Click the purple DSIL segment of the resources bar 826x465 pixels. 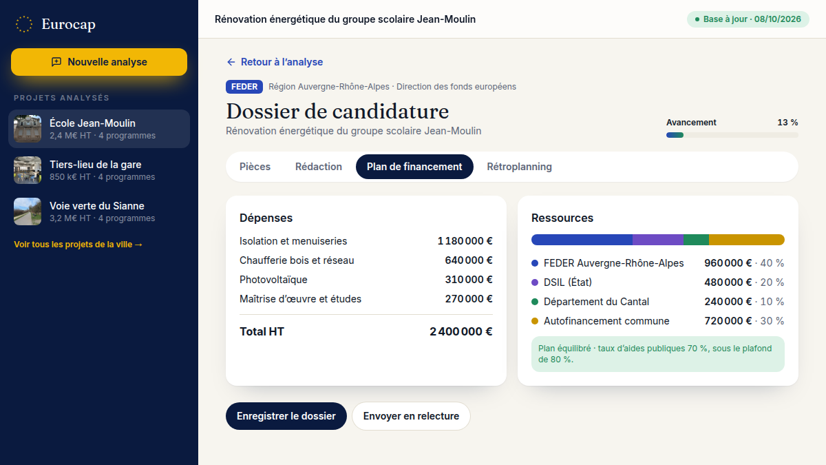click(658, 240)
